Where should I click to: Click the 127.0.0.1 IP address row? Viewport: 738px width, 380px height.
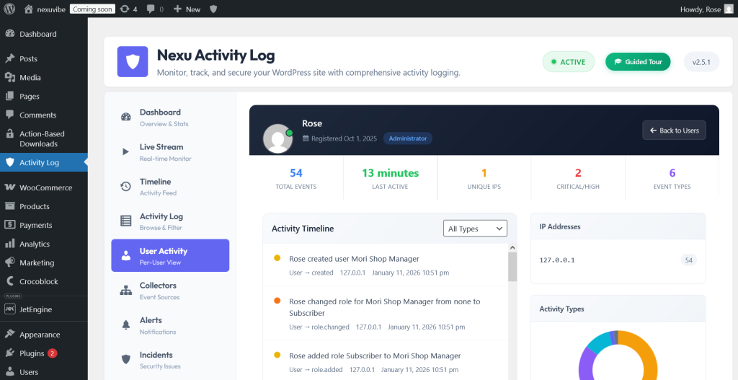click(618, 260)
